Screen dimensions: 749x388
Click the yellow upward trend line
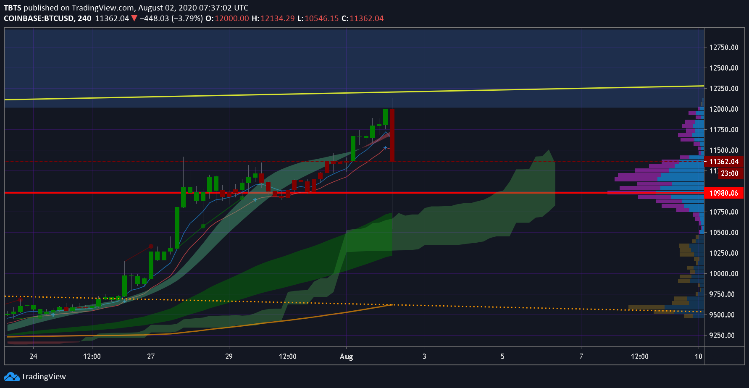click(x=354, y=93)
